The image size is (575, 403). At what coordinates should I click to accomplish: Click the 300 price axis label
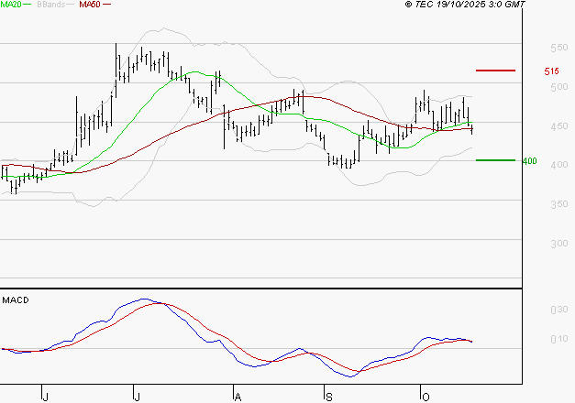[x=558, y=244]
